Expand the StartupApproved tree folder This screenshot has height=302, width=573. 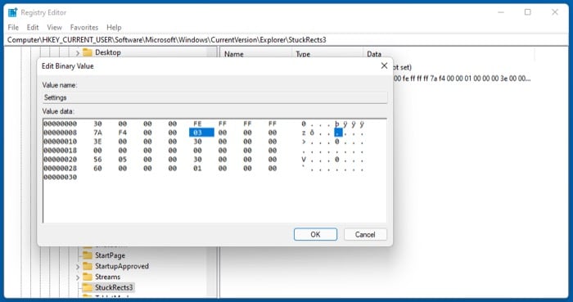pyautogui.click(x=78, y=267)
